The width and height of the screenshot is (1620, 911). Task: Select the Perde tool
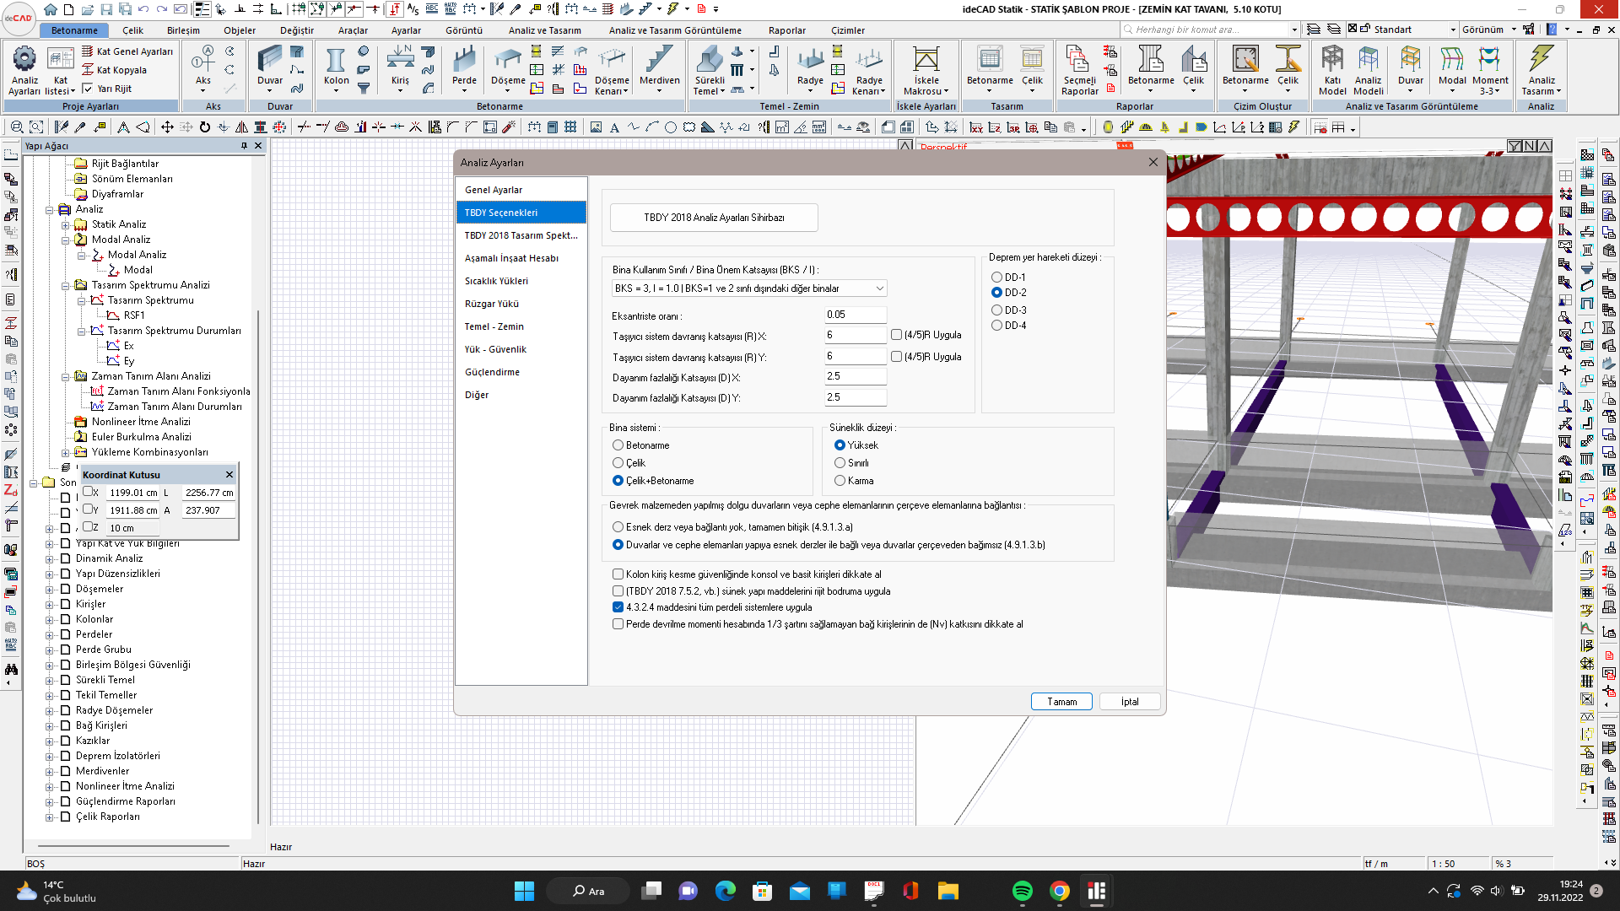point(464,67)
